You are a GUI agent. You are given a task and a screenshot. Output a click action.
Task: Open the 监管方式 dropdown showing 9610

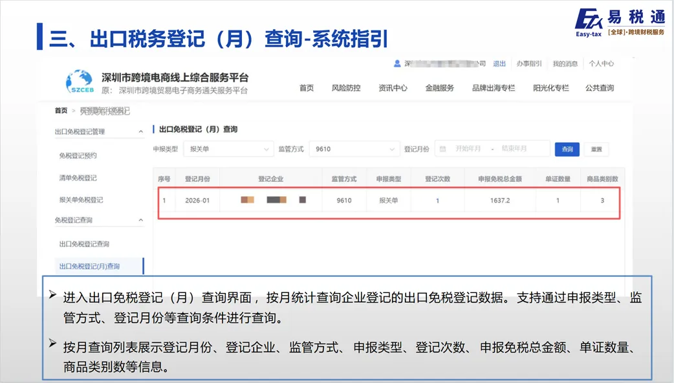354,148
